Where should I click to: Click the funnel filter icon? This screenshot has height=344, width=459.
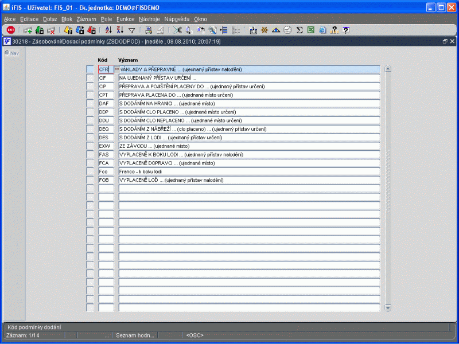click(132, 30)
